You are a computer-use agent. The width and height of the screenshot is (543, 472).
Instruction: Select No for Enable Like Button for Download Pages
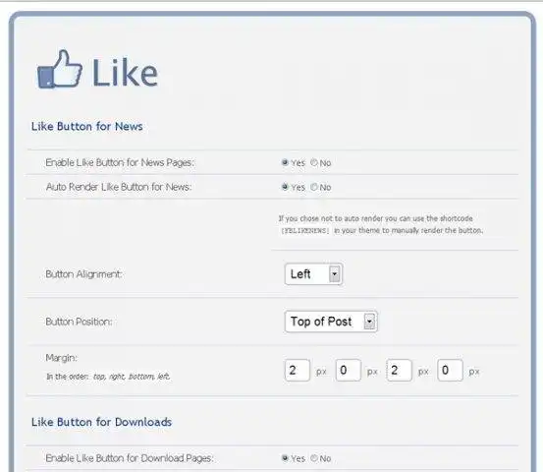click(314, 458)
